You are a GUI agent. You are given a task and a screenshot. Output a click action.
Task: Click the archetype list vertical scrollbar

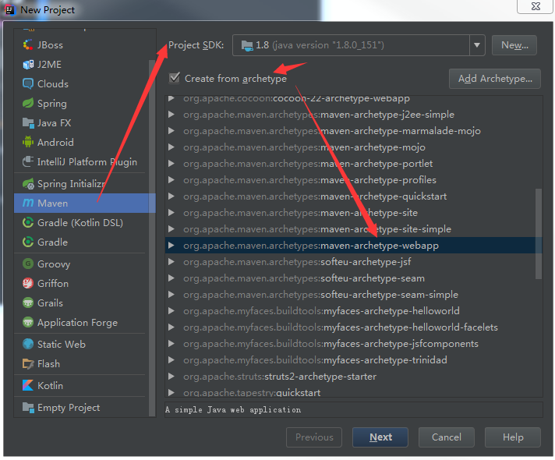click(x=539, y=234)
